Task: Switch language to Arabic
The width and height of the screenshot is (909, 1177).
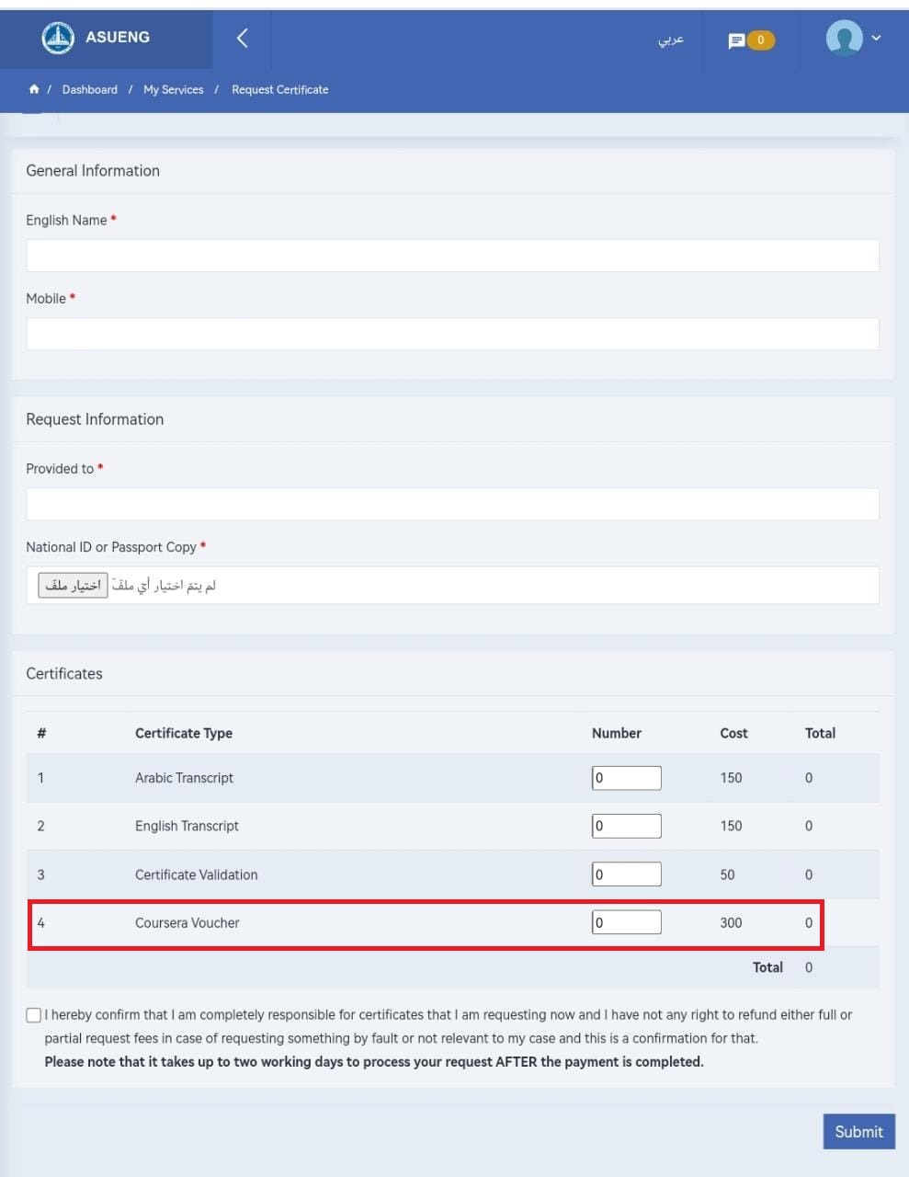Action: tap(671, 40)
